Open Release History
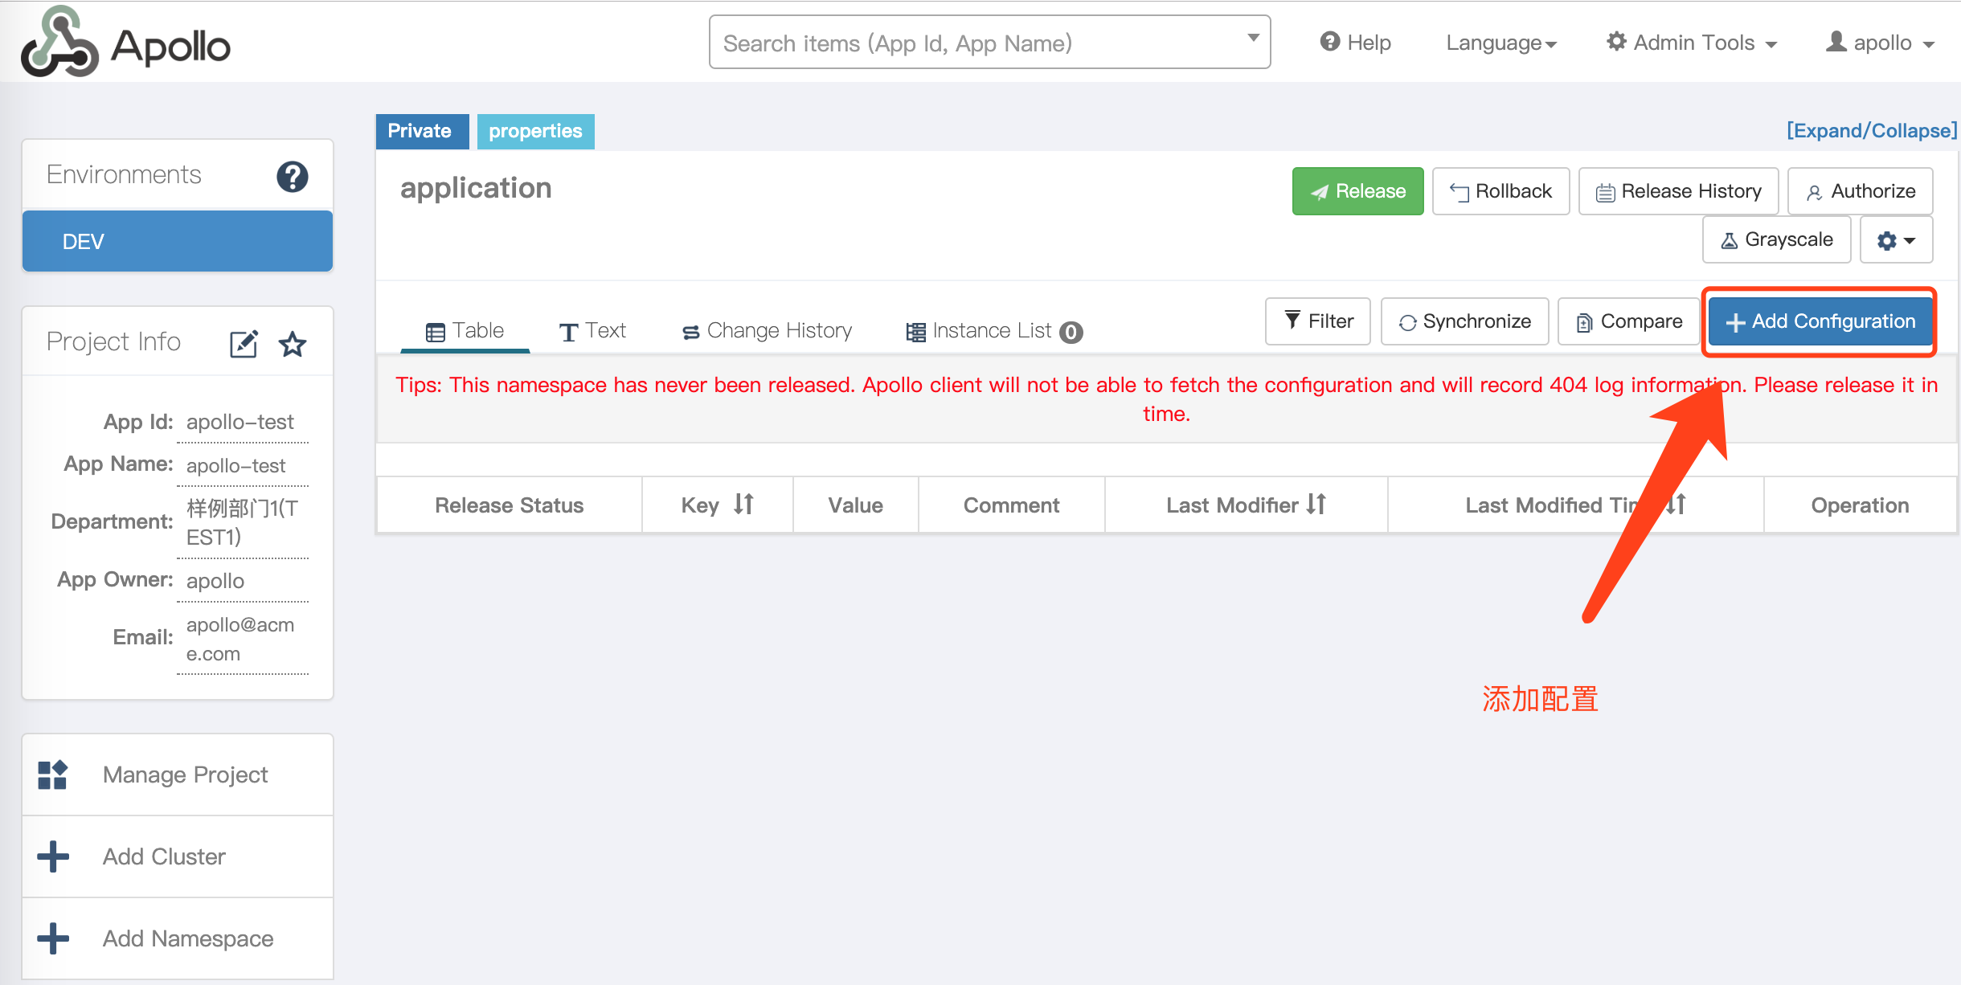Screen dimensions: 1961x985 1678,191
